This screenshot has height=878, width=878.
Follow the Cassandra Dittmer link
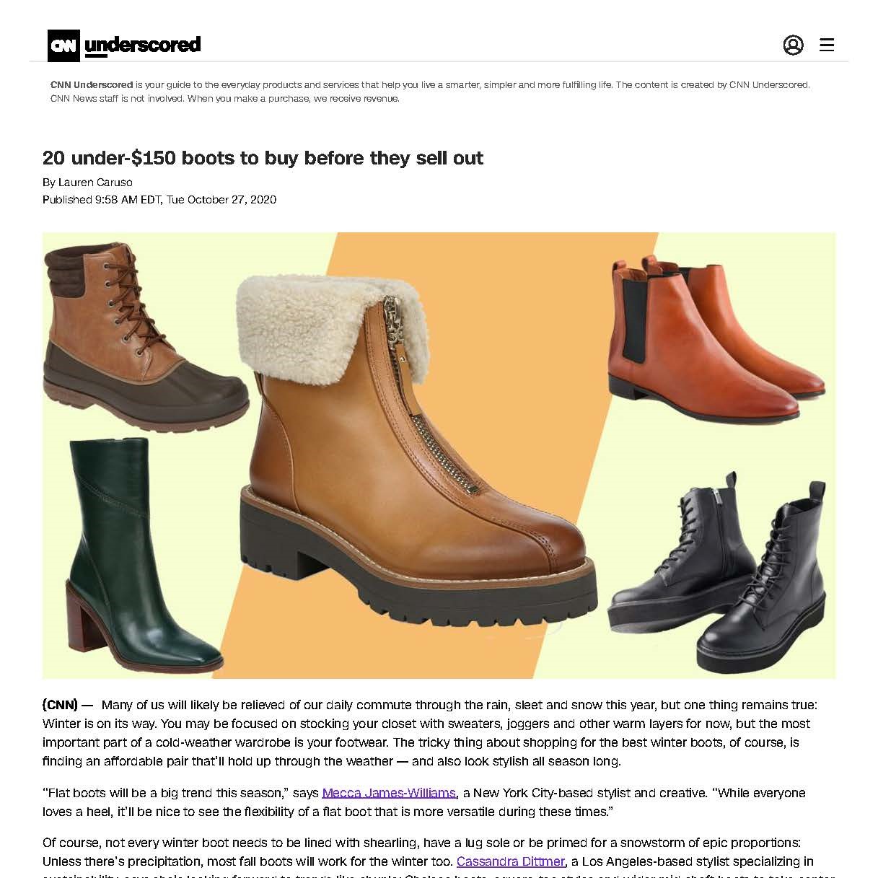click(511, 861)
